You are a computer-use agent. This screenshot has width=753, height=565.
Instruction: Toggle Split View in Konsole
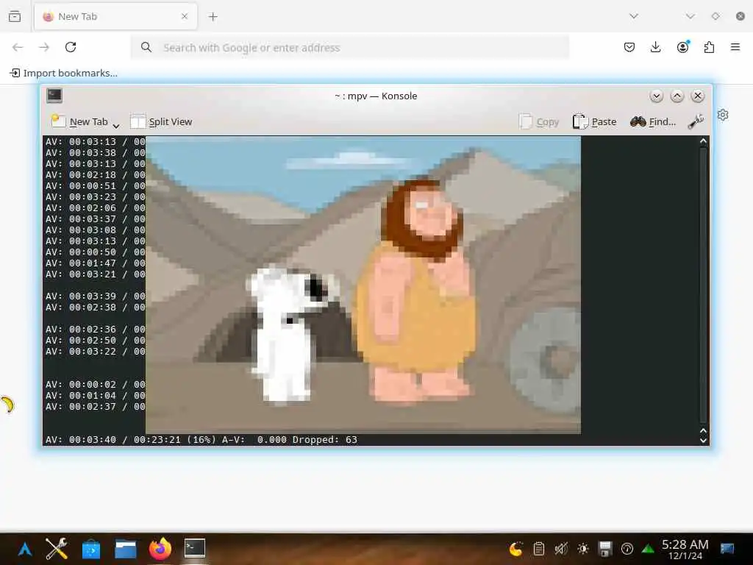161,121
